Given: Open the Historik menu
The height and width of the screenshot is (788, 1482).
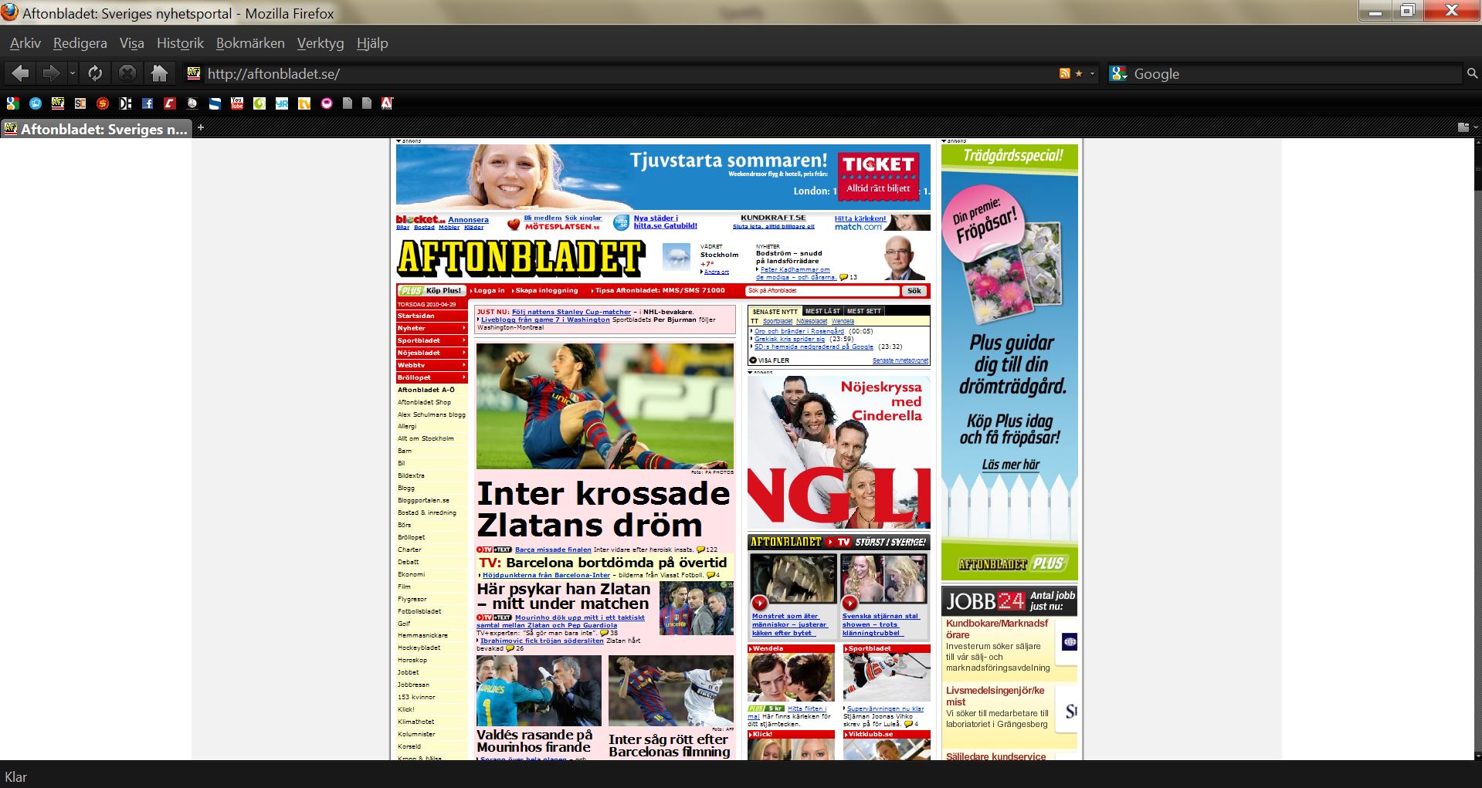Looking at the screenshot, I should point(180,43).
